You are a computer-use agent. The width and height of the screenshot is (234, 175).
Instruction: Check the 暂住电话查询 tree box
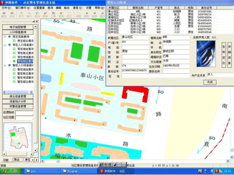(x=14, y=77)
